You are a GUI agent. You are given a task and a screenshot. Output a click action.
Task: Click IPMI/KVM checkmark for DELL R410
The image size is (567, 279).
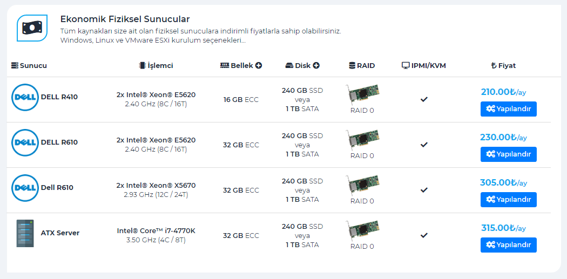pyautogui.click(x=424, y=99)
